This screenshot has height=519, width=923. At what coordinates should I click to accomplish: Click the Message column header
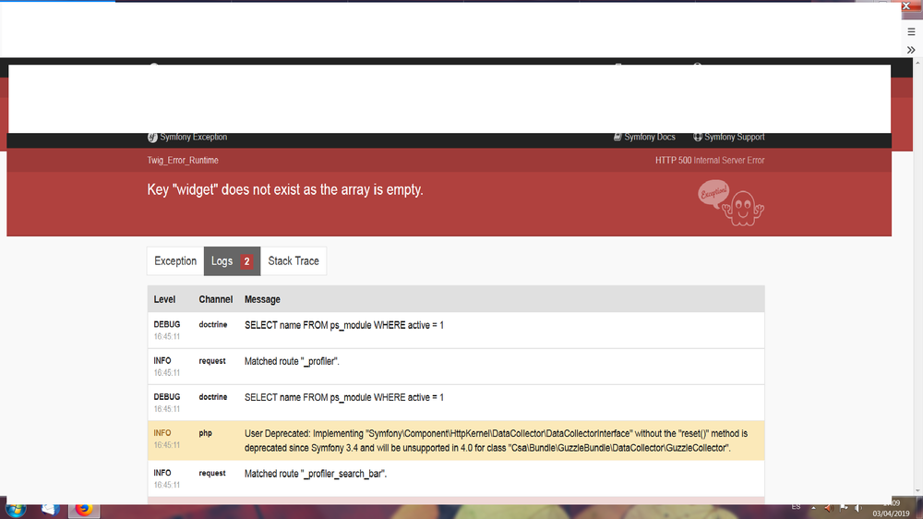262,299
